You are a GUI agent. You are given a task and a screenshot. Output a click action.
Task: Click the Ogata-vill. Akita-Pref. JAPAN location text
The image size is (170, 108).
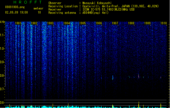[121, 6]
